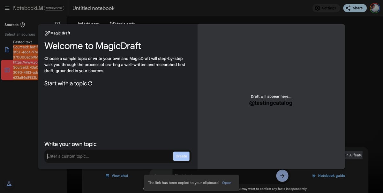The image size is (383, 193).
Task: Click the Add note toolbar button
Action: [88, 23]
